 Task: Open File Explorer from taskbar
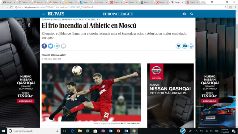click(80, 131)
